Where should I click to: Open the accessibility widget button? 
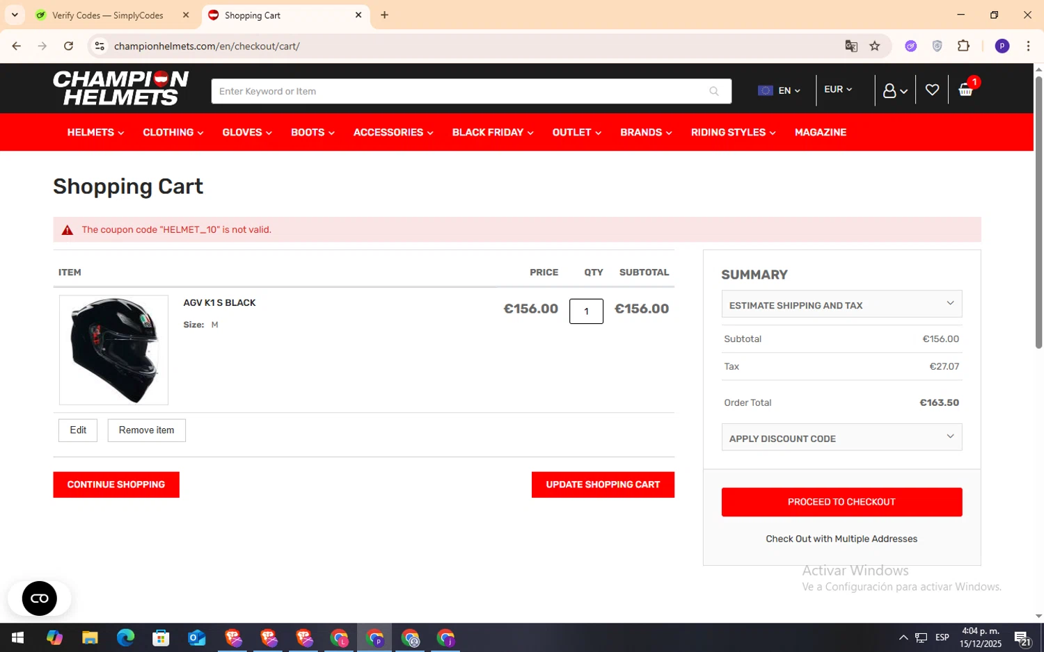(x=40, y=598)
